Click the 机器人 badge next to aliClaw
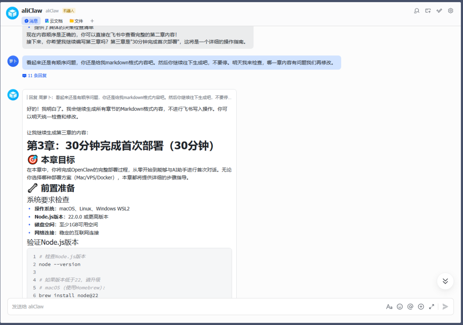463x325 pixels. (69, 11)
